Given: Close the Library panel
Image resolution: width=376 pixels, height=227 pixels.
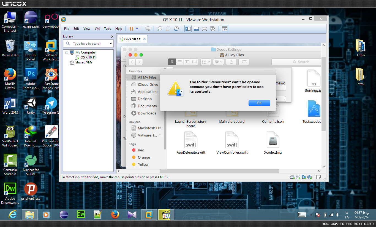Looking at the screenshot, I should 112,36.
